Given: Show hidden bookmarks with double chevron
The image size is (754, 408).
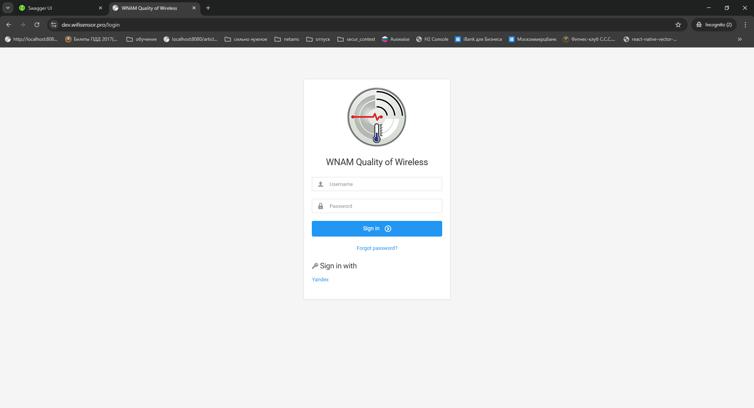Looking at the screenshot, I should click(739, 39).
